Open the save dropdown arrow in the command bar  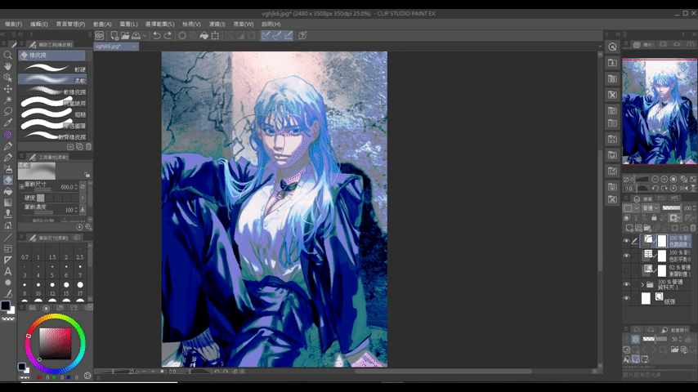click(144, 36)
